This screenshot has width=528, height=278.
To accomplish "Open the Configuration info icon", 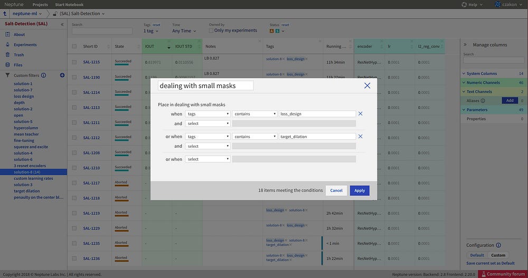I will (x=498, y=245).
